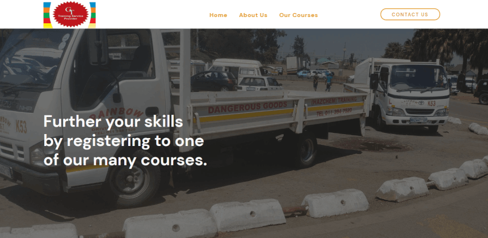Click the TEL 011 394 7520 number on the truck bed
Screen dimensions: 488x238
pos(334,112)
